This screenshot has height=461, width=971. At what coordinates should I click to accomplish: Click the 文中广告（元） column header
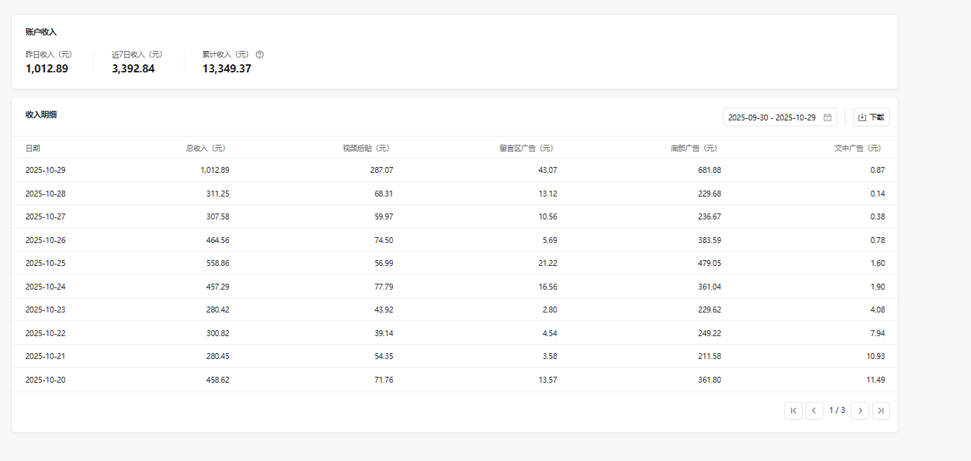(857, 148)
